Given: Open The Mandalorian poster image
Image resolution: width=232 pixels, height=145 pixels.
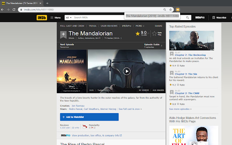Looking at the screenshot, I should (x=72, y=71).
